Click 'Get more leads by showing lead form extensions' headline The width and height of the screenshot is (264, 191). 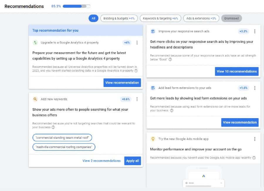pos(198,98)
